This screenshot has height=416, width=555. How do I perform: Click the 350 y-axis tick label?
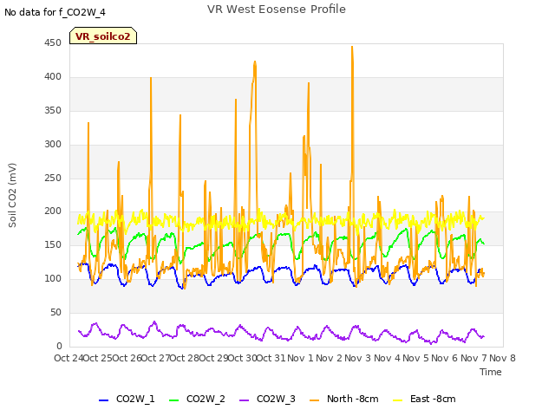click(x=53, y=111)
